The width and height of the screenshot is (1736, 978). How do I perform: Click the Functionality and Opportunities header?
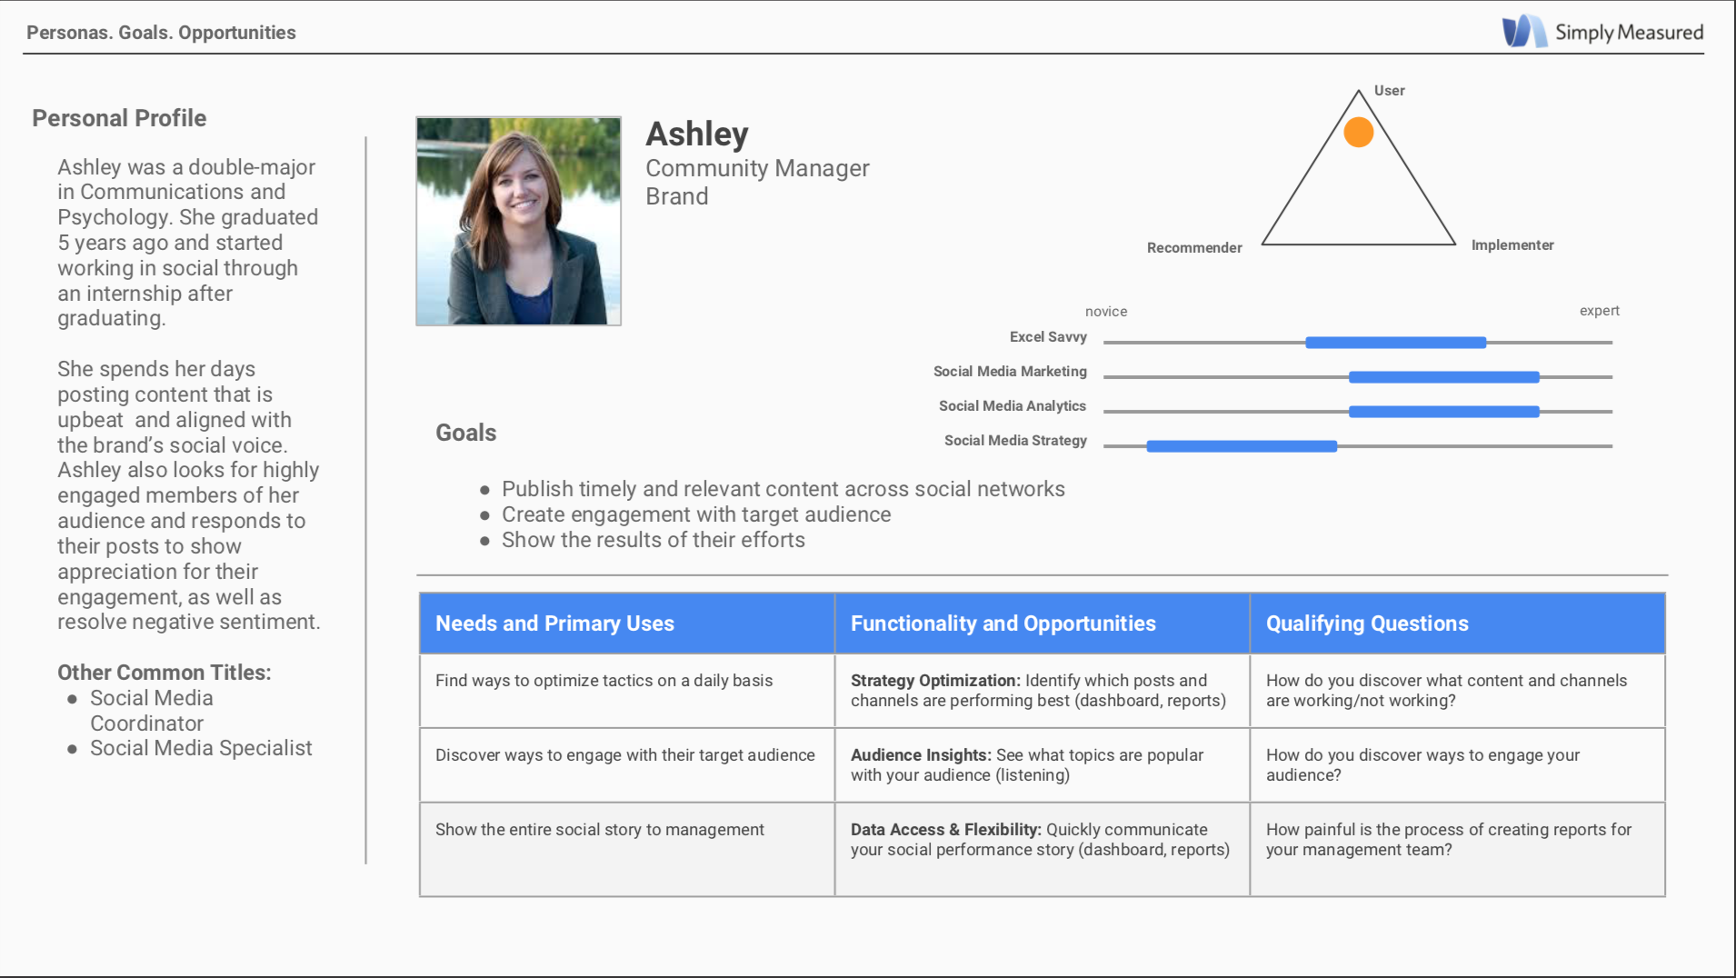pos(1043,624)
